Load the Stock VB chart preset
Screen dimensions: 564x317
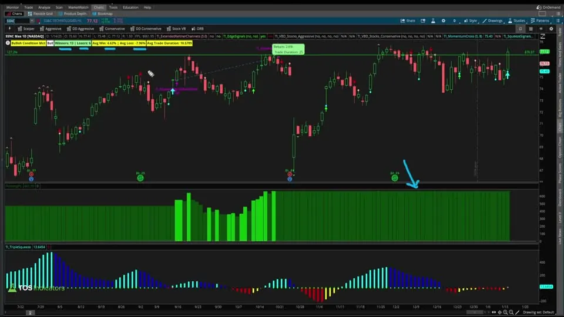click(x=176, y=29)
